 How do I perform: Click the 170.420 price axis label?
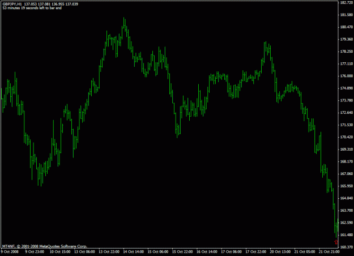[346, 137]
